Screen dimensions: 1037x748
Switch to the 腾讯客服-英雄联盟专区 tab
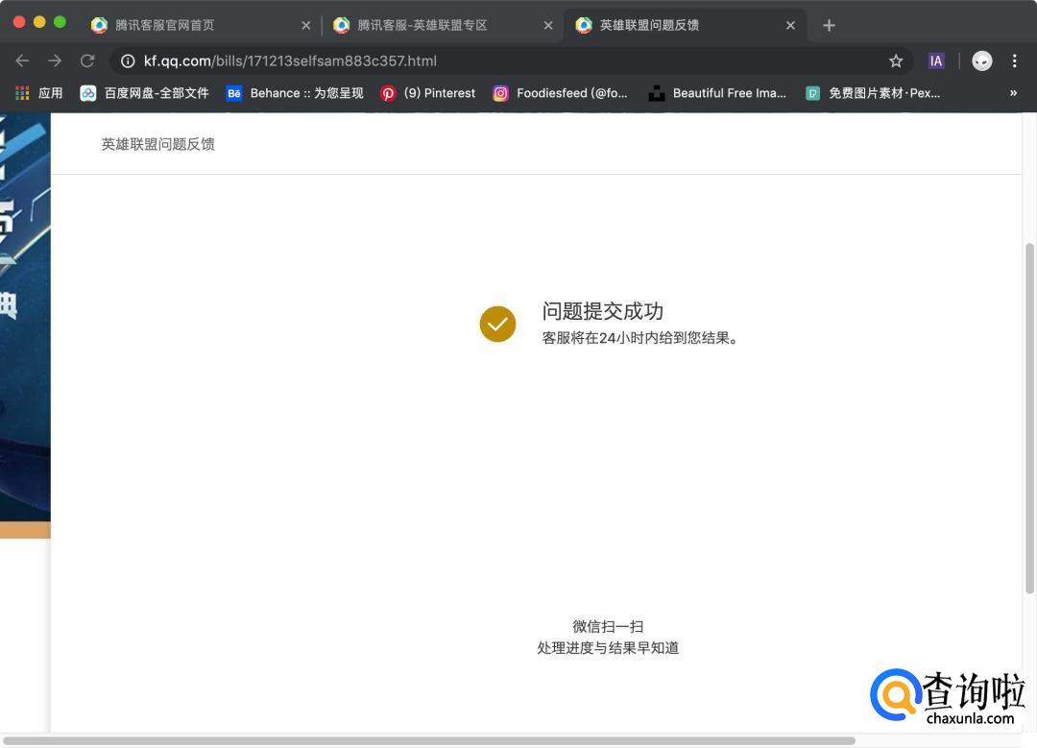[442, 25]
